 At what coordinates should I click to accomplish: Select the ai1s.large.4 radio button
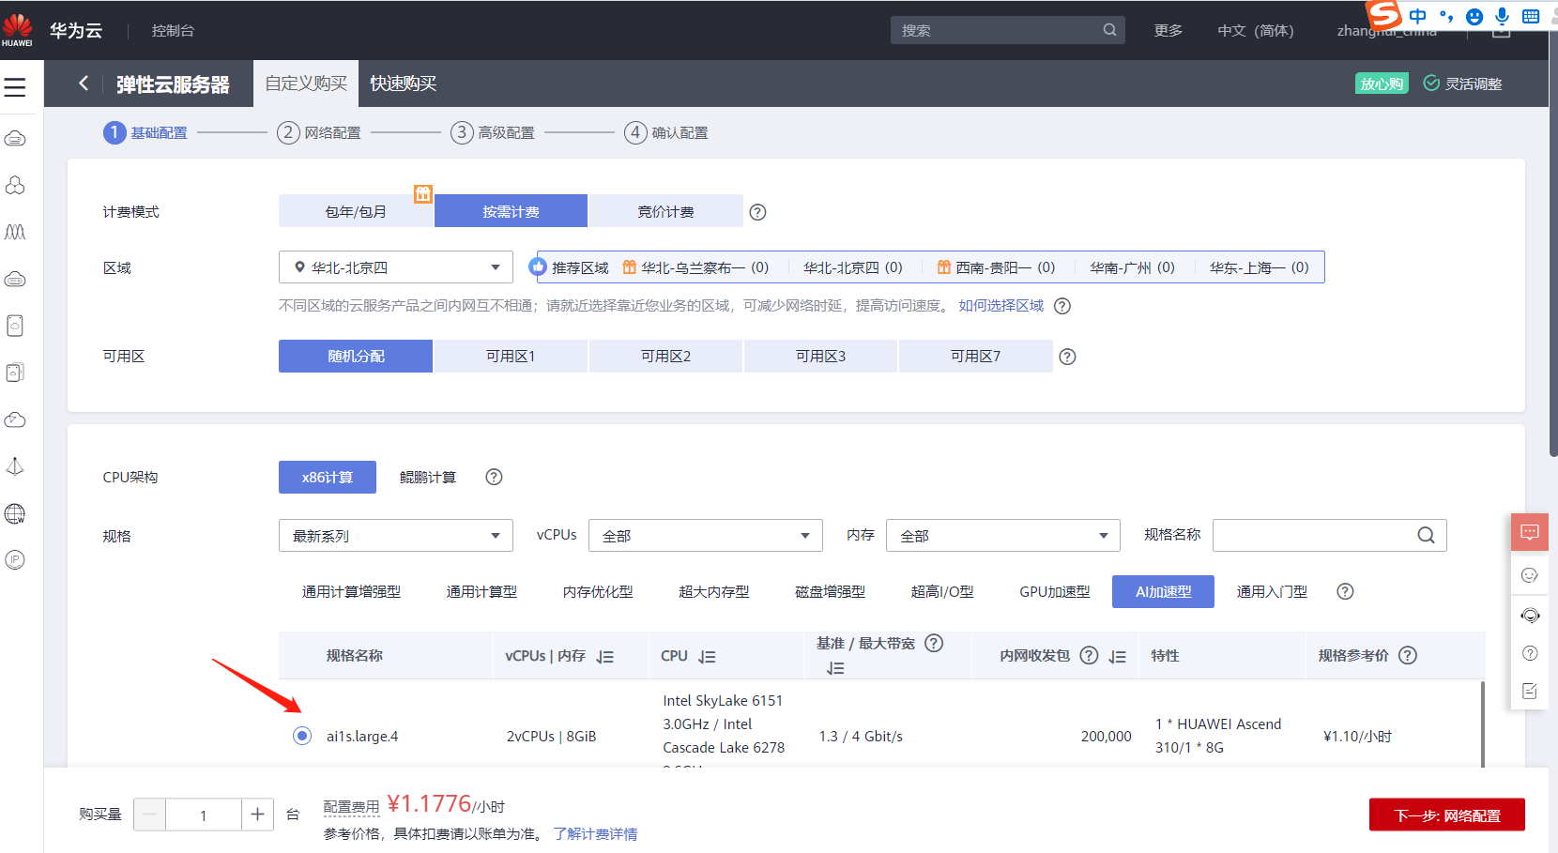(301, 736)
